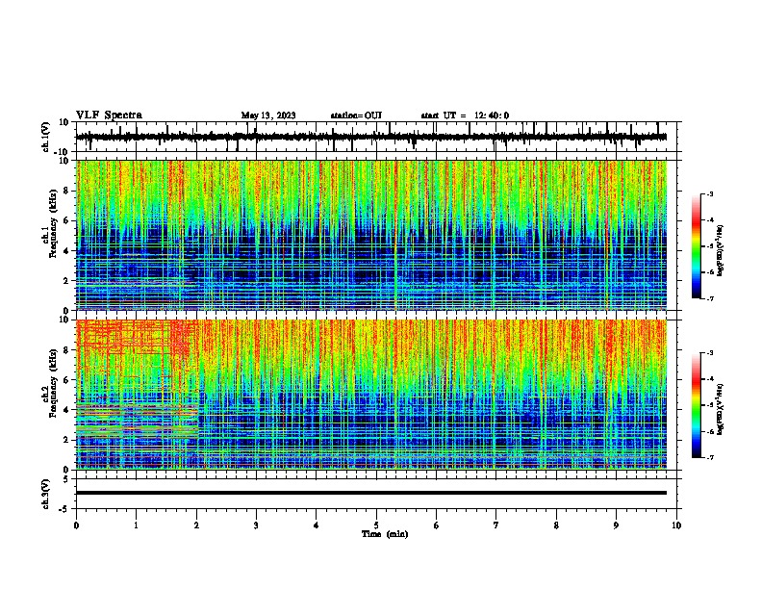Select the "ch.3(V)" axis label

pos(46,494)
